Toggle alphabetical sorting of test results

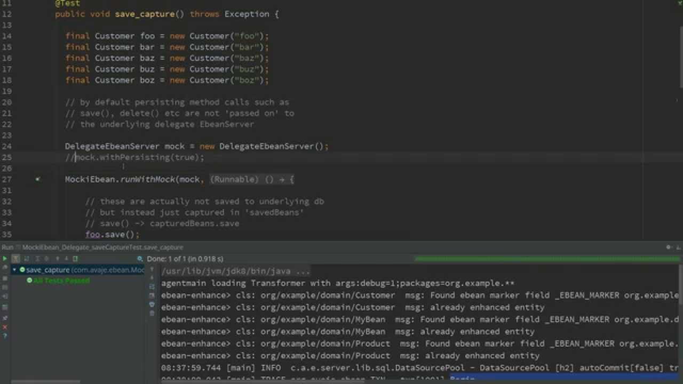[26, 259]
